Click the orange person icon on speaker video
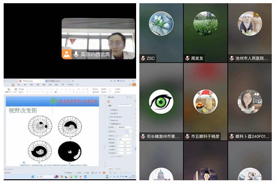The height and width of the screenshot is (183, 275). (66, 54)
